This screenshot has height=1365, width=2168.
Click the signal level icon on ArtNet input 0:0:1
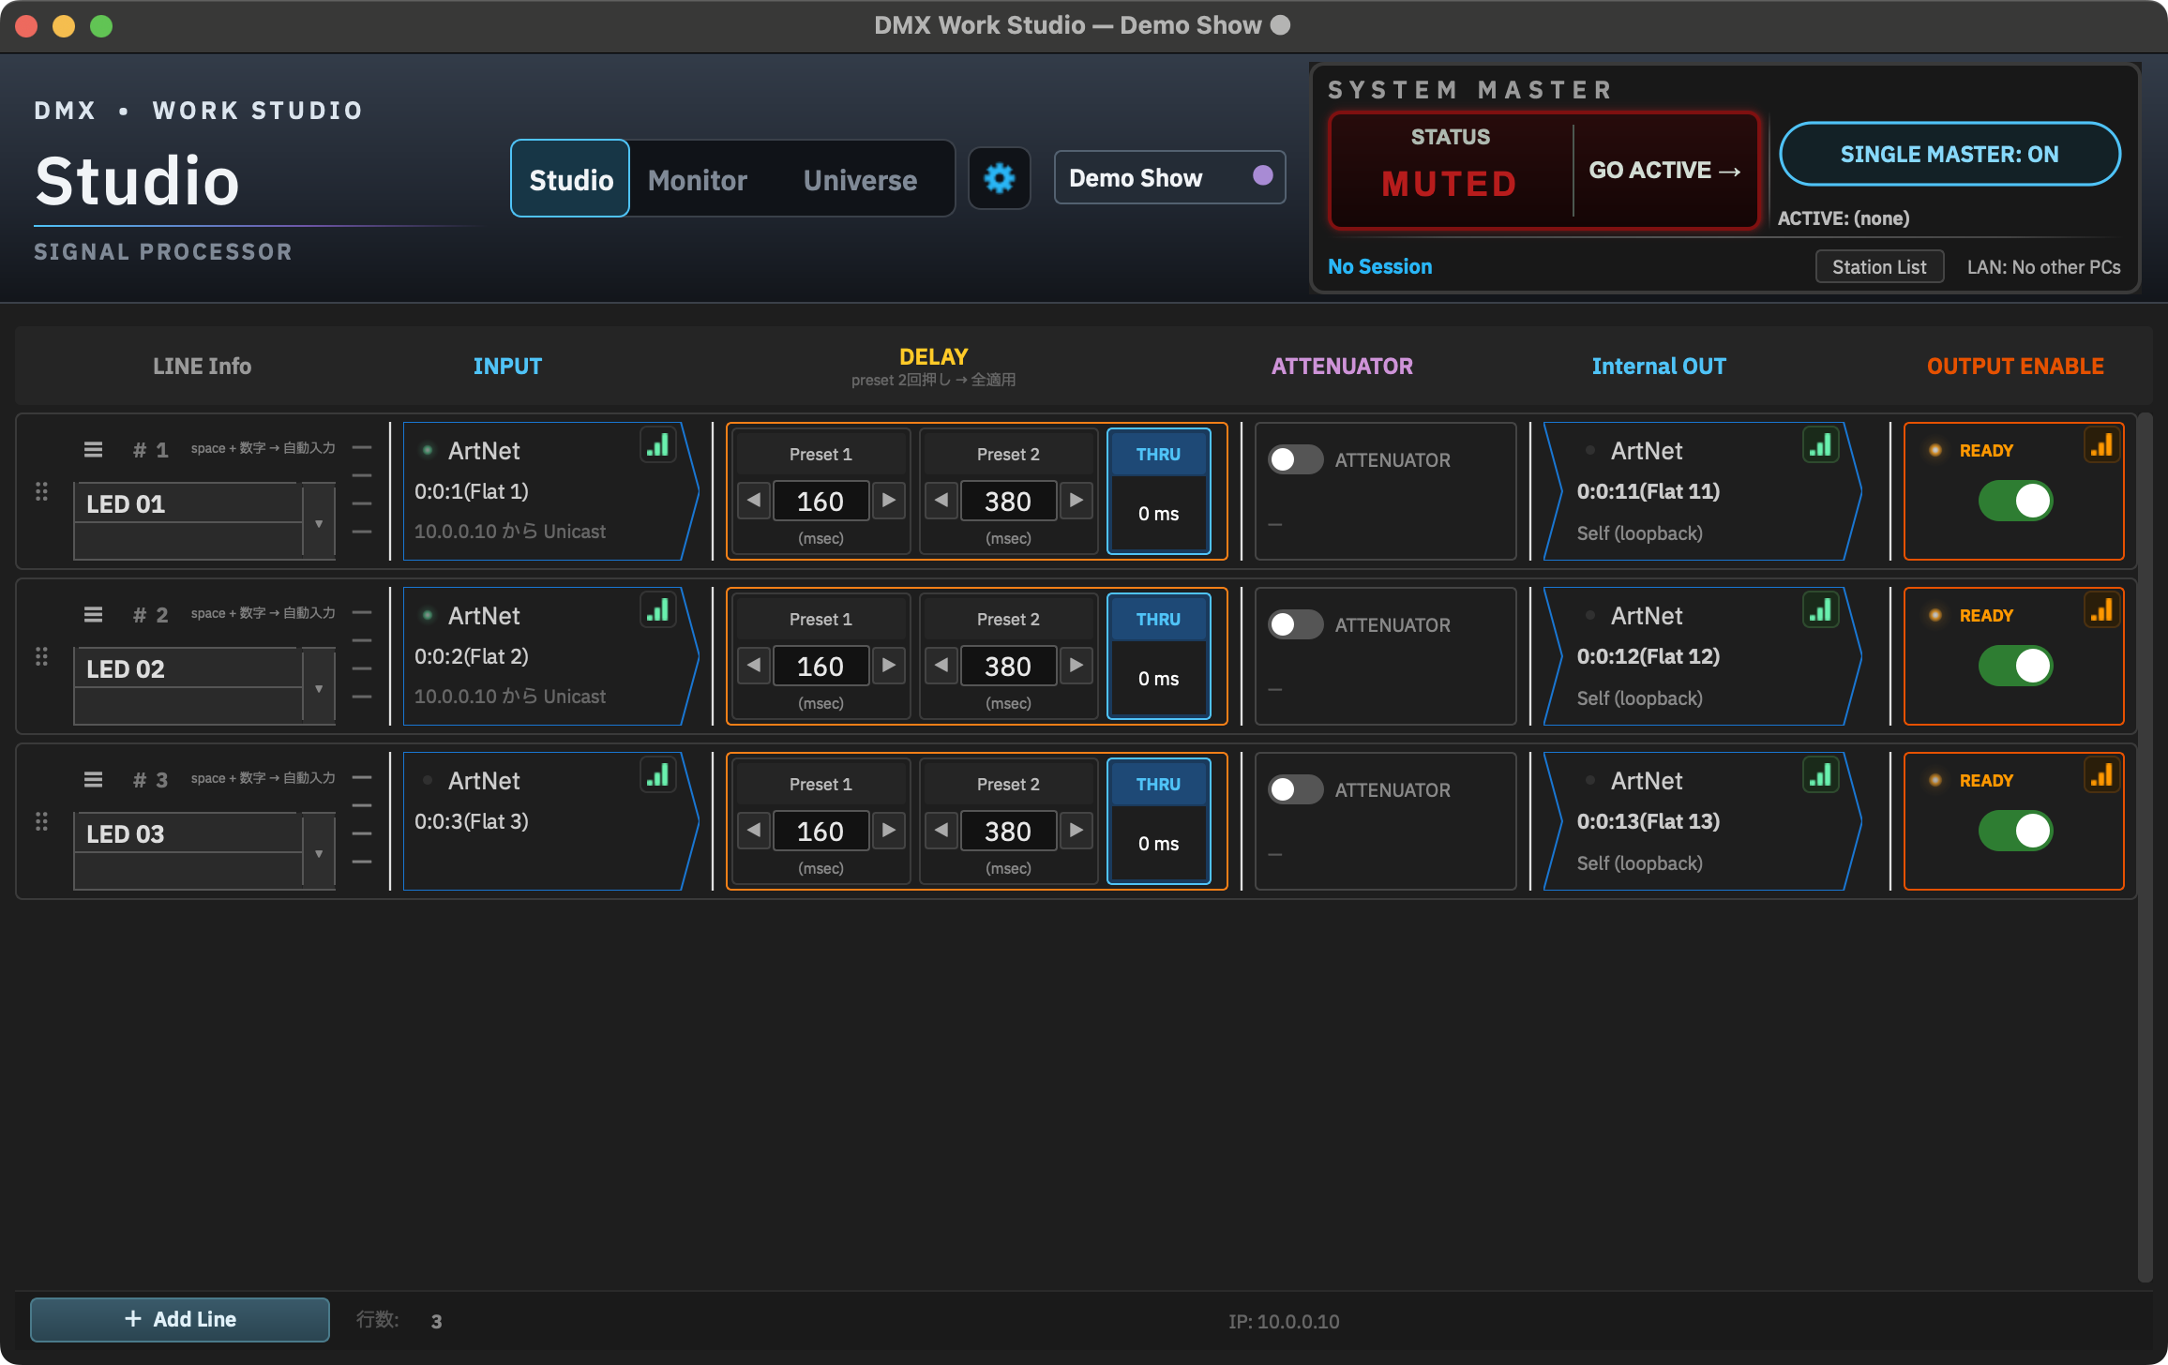658,445
